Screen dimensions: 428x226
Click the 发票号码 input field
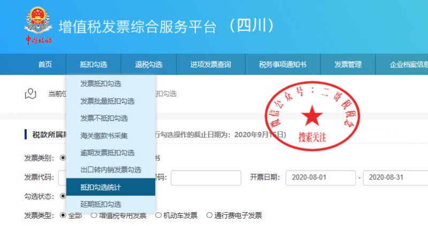(207, 177)
